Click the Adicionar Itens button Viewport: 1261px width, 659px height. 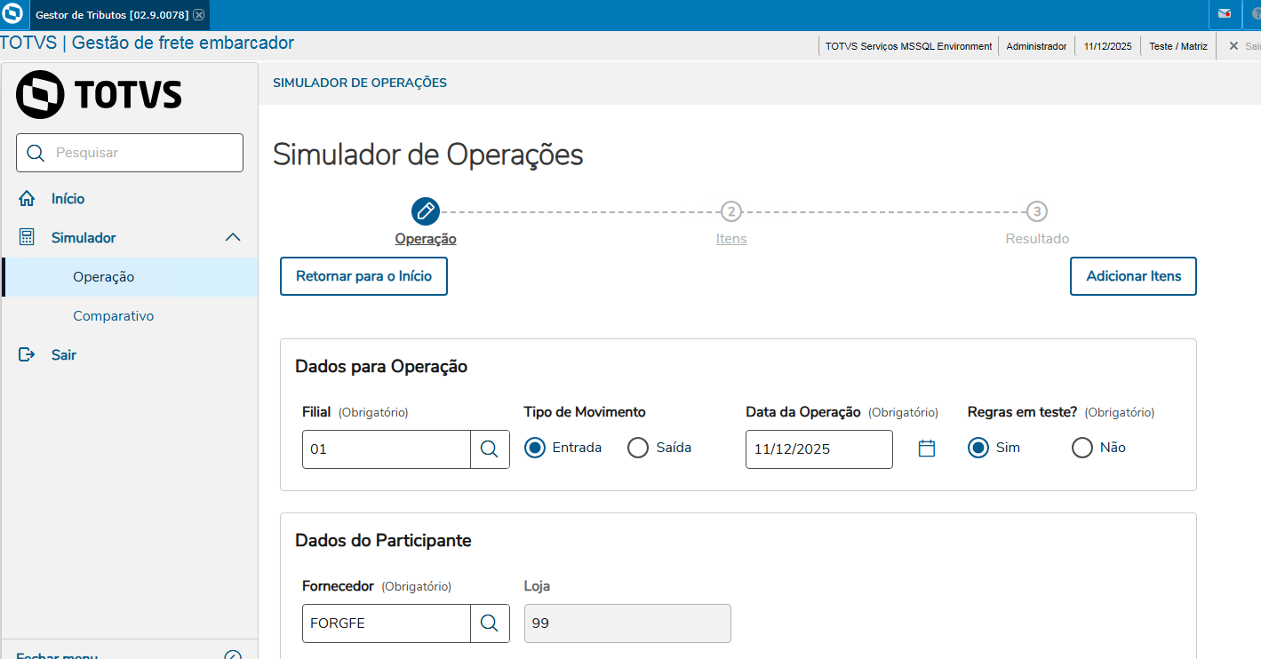click(x=1134, y=276)
